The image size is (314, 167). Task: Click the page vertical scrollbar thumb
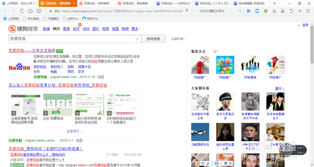pos(312,44)
